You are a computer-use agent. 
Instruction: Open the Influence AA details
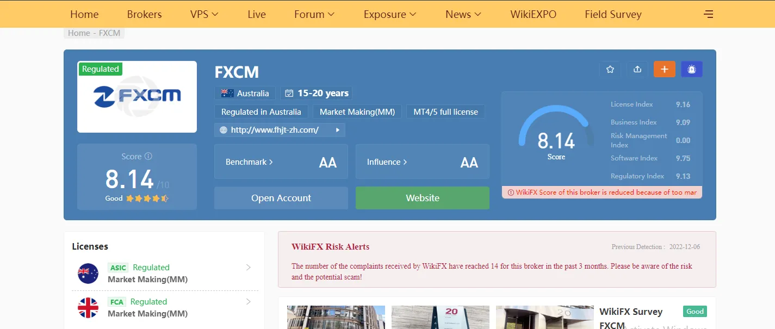click(423, 162)
